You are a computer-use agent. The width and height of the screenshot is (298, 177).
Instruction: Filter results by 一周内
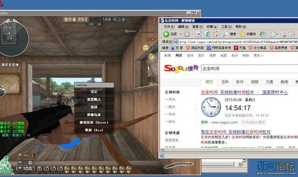pos(170,107)
